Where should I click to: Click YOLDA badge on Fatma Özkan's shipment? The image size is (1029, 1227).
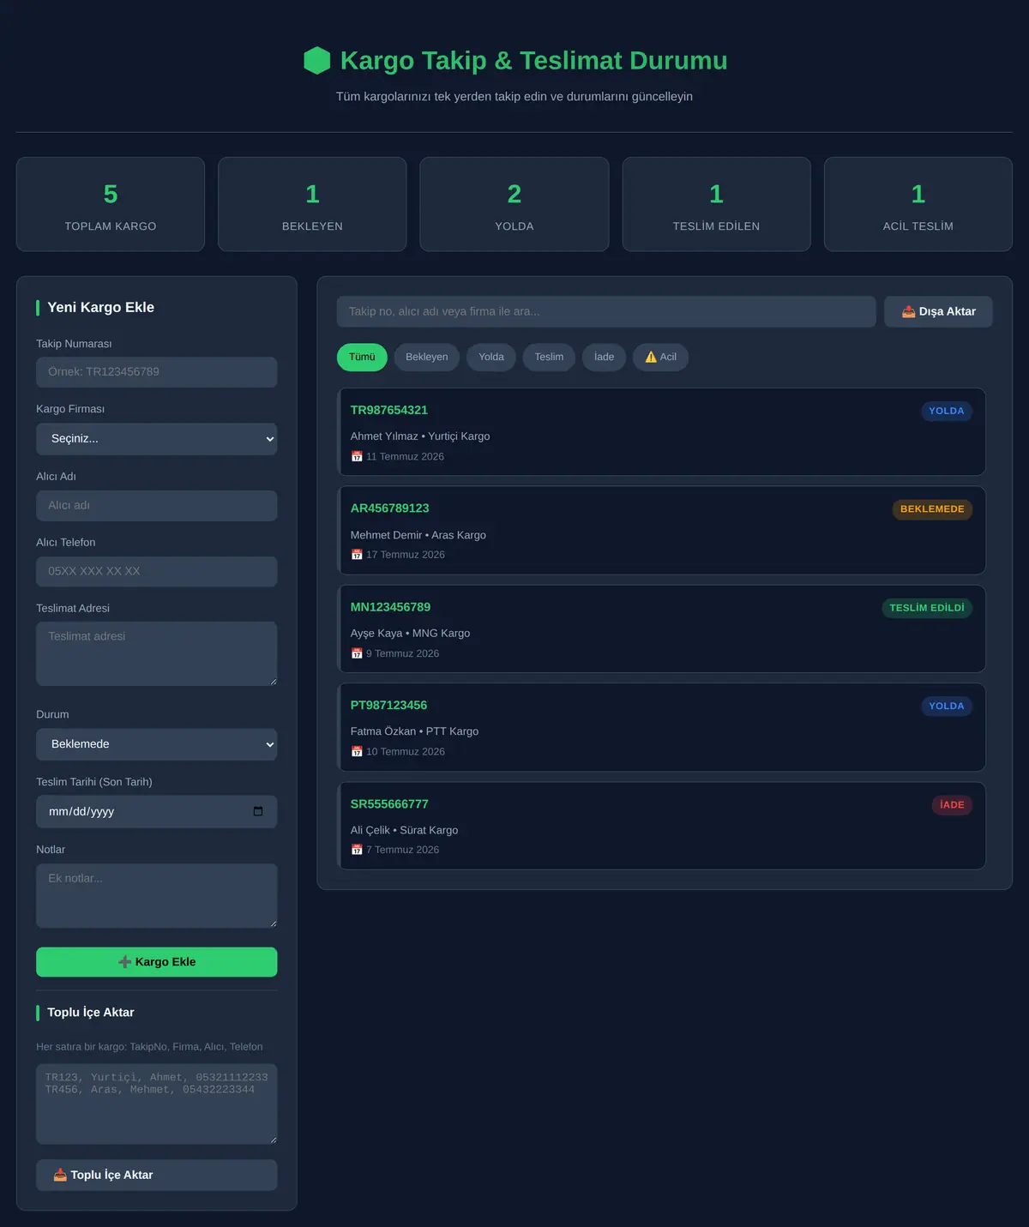[x=947, y=706]
